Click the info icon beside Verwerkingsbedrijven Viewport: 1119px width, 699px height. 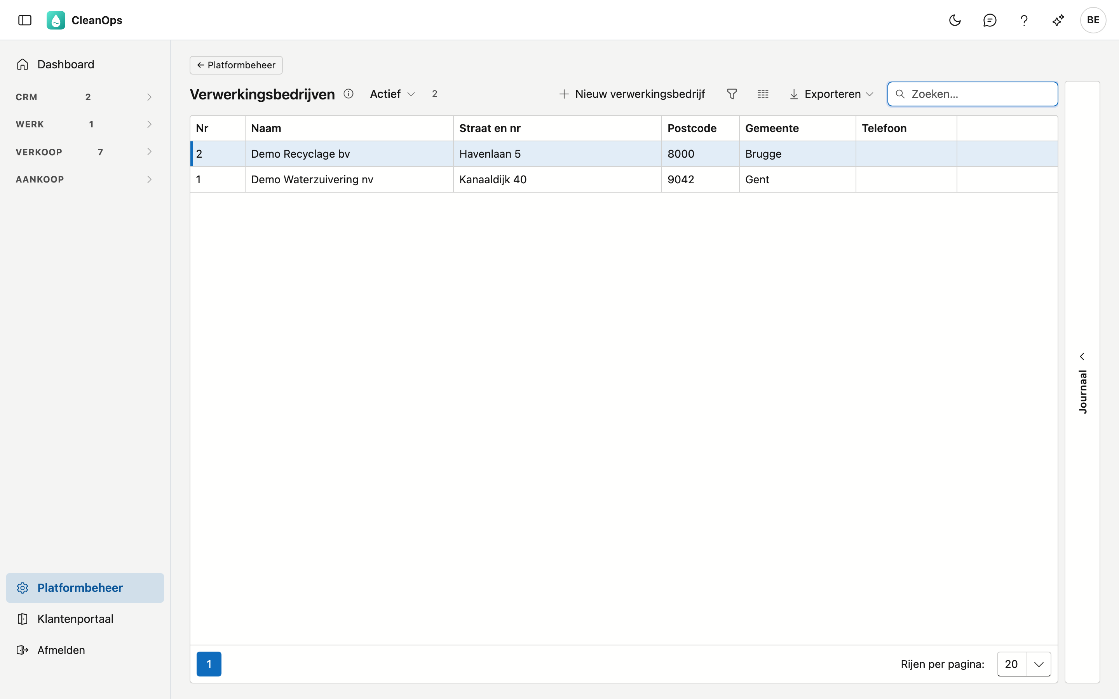pos(348,94)
